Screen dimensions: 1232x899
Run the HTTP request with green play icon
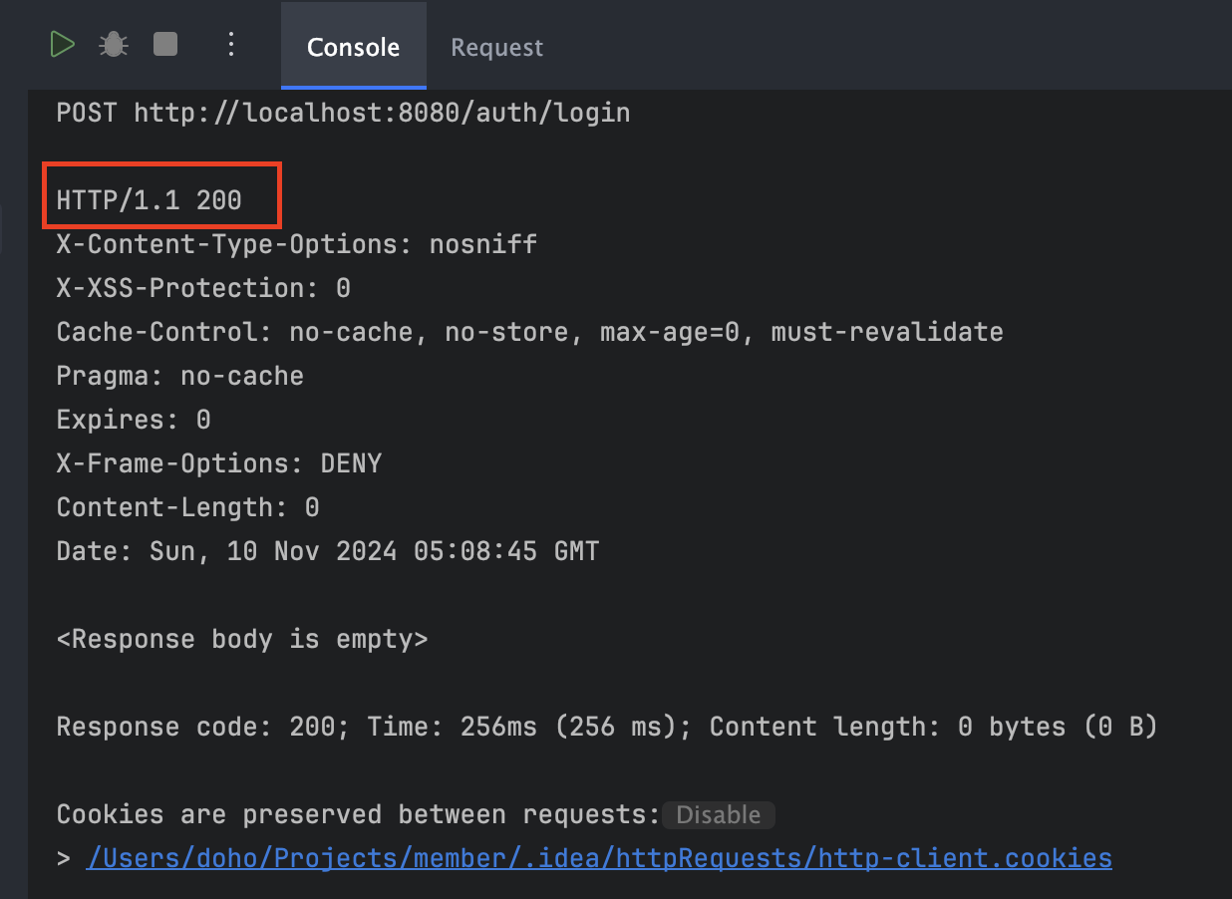pos(63,45)
